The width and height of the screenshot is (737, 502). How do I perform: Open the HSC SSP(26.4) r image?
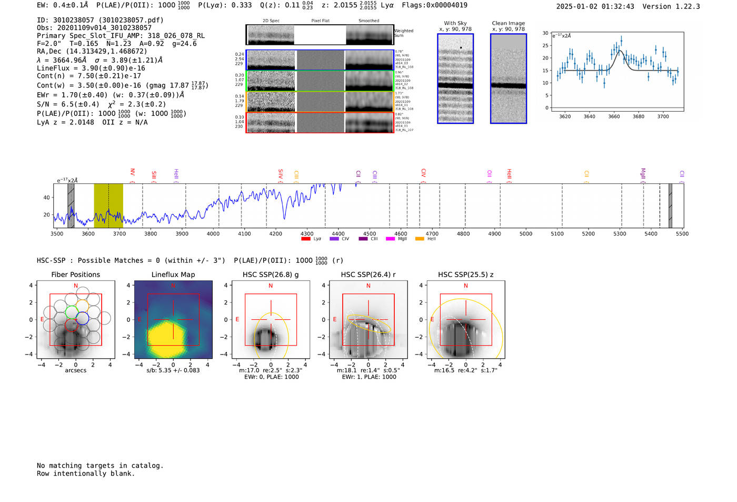[x=368, y=320]
